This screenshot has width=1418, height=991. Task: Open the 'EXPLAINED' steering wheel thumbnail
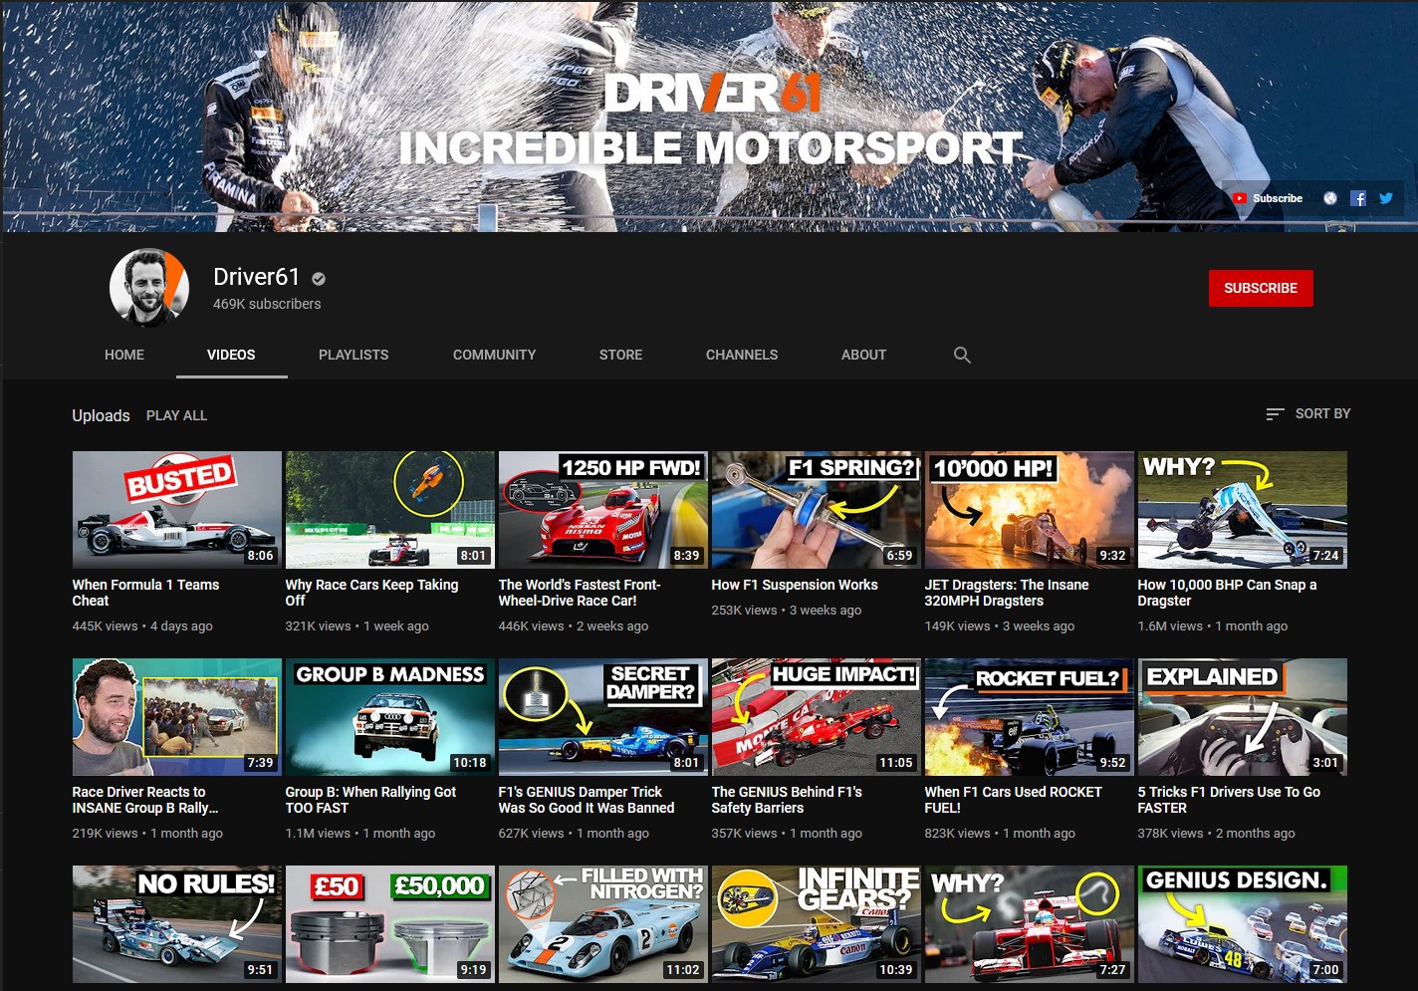click(x=1242, y=717)
